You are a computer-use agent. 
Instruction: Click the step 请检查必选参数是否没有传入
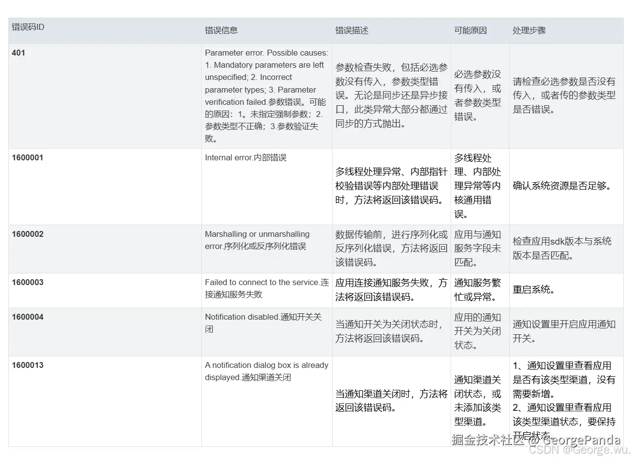[566, 96]
